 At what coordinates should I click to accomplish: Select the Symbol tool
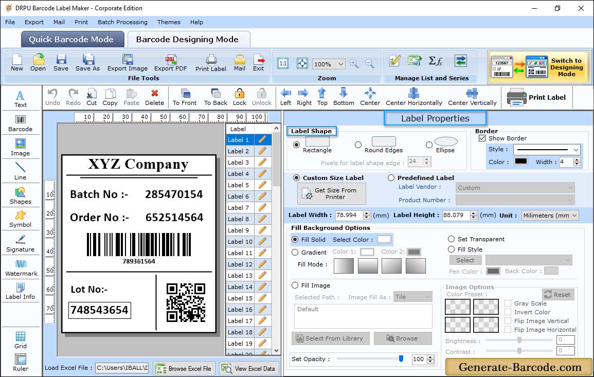(x=21, y=220)
